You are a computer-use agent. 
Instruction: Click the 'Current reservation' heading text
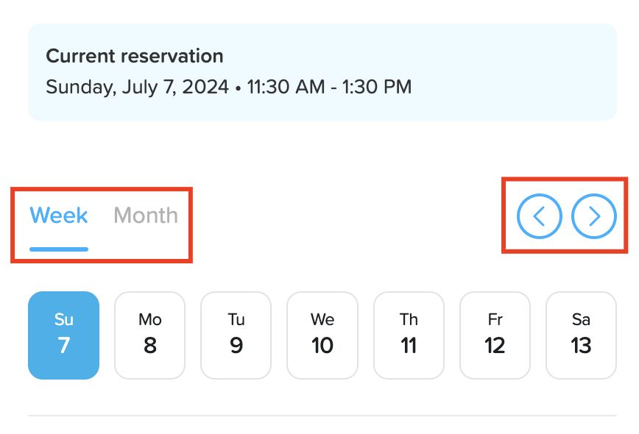[134, 56]
